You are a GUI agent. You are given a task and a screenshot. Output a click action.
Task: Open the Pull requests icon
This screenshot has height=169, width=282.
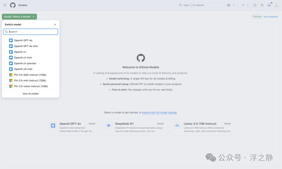pyautogui.click(x=262, y=5)
